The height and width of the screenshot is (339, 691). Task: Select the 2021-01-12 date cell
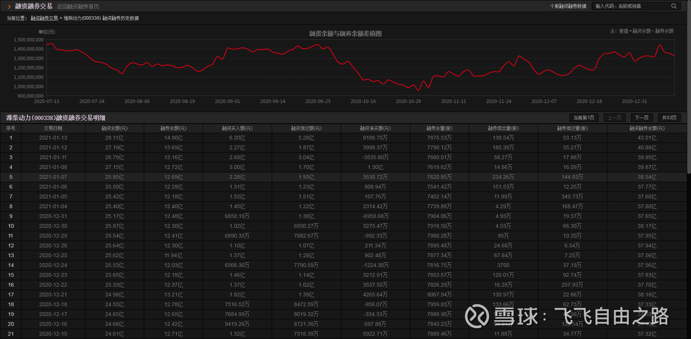(x=53, y=148)
